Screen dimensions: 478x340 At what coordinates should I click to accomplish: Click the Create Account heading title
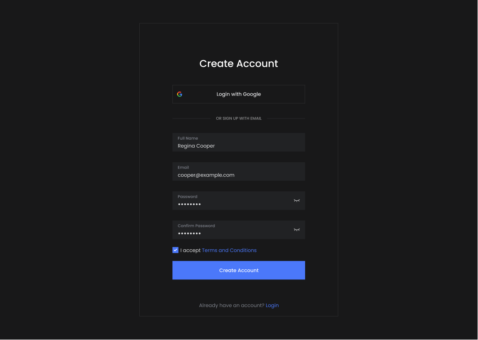(x=239, y=64)
